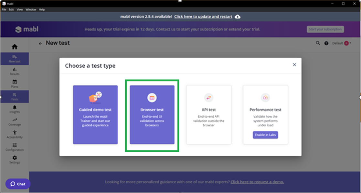Click Enable in Labs button
The image size is (361, 193).
point(265,135)
